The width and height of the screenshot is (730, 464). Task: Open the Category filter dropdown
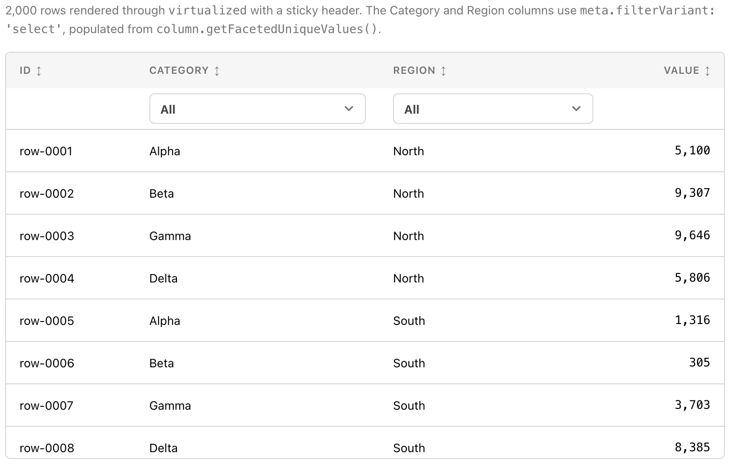258,109
